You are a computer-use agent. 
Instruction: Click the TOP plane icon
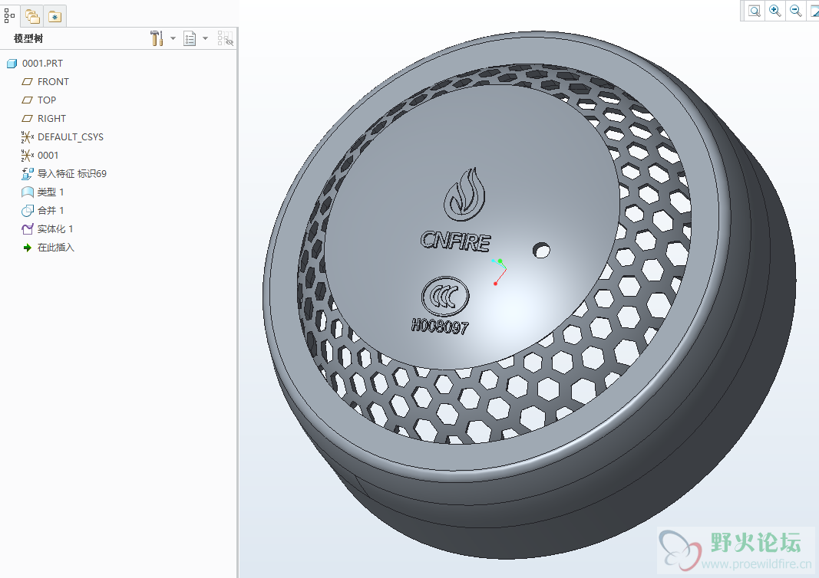point(27,100)
